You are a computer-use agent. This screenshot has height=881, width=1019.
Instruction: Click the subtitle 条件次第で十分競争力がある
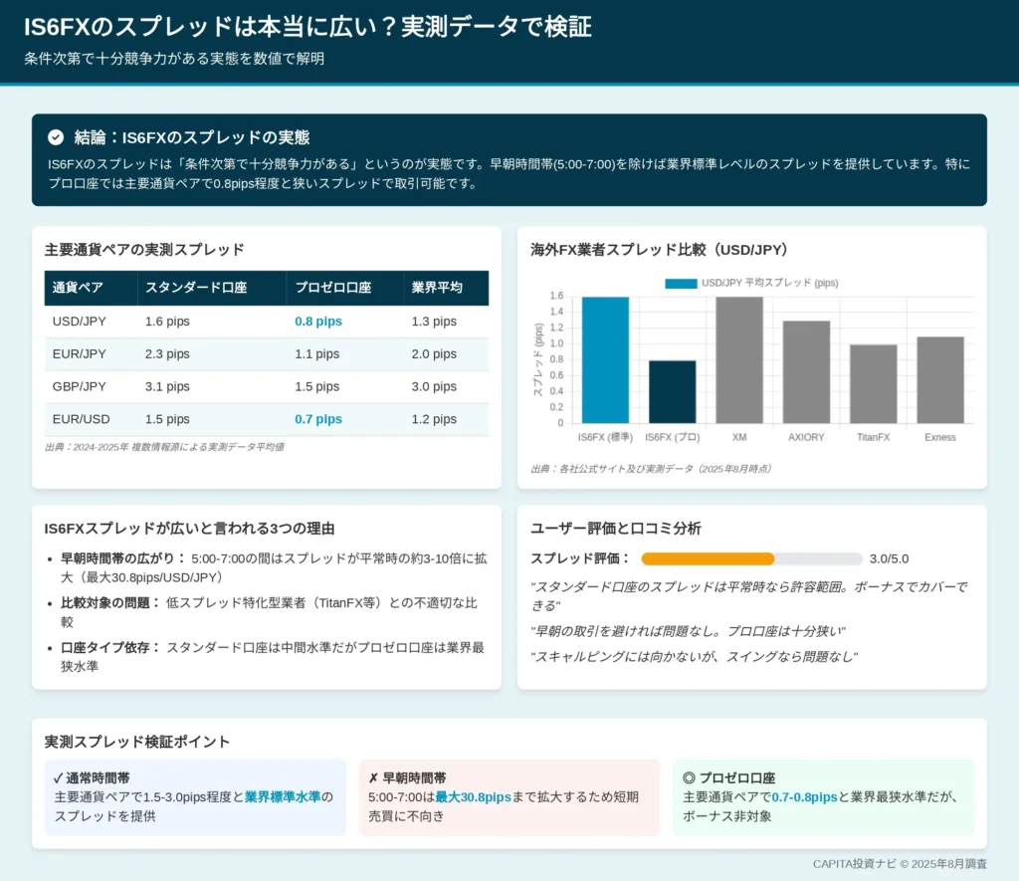pos(174,59)
